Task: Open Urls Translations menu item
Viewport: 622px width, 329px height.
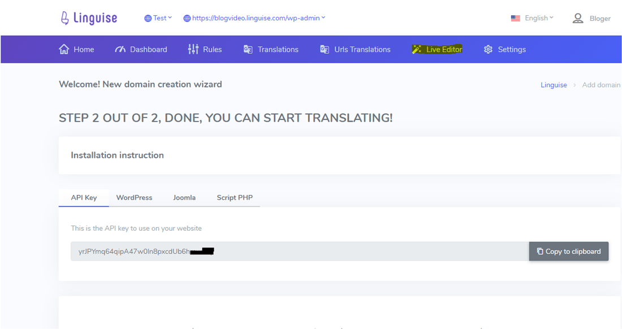Action: tap(356, 49)
